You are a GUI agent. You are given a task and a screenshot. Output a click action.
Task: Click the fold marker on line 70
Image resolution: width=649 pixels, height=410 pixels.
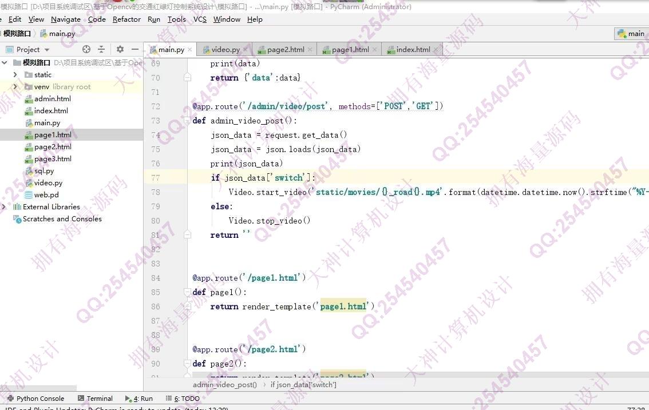(x=188, y=77)
